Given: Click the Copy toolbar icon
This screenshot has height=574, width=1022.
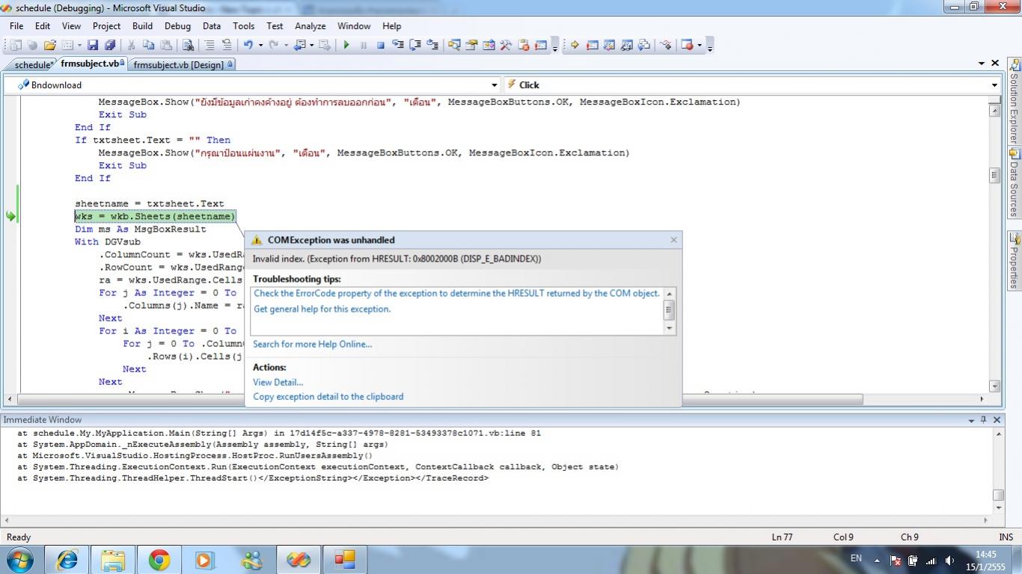Looking at the screenshot, I should pyautogui.click(x=148, y=45).
